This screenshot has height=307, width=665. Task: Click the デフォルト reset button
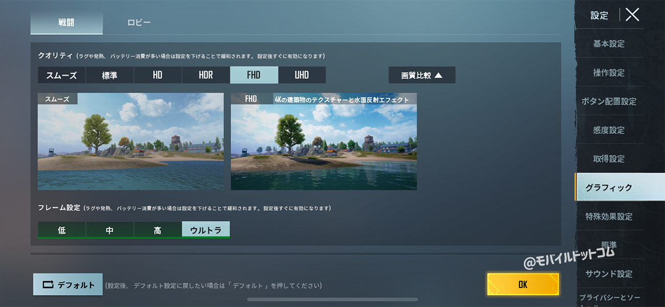coord(68,285)
